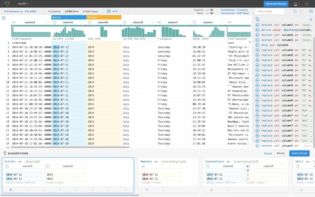Select second variant dot in Extract suggestion
The height and width of the screenshot is (197, 315).
27,190
